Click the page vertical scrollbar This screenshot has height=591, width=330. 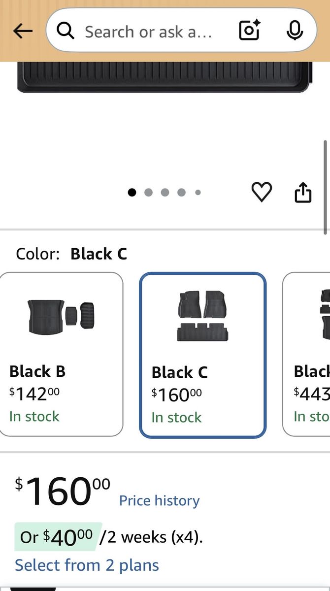click(325, 187)
